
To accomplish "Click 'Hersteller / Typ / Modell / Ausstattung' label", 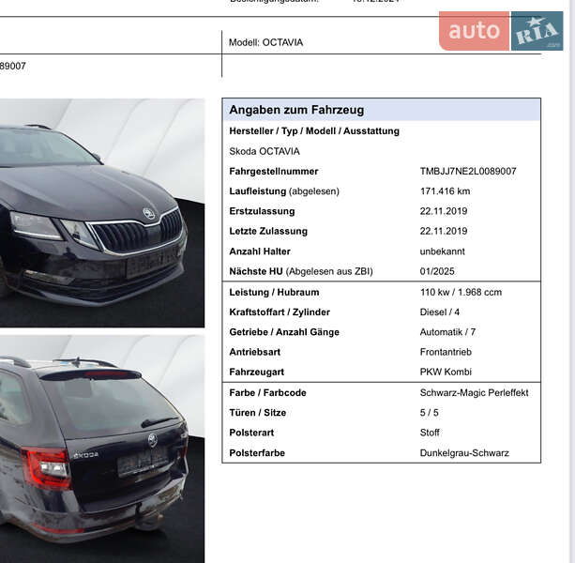I will pos(314,131).
